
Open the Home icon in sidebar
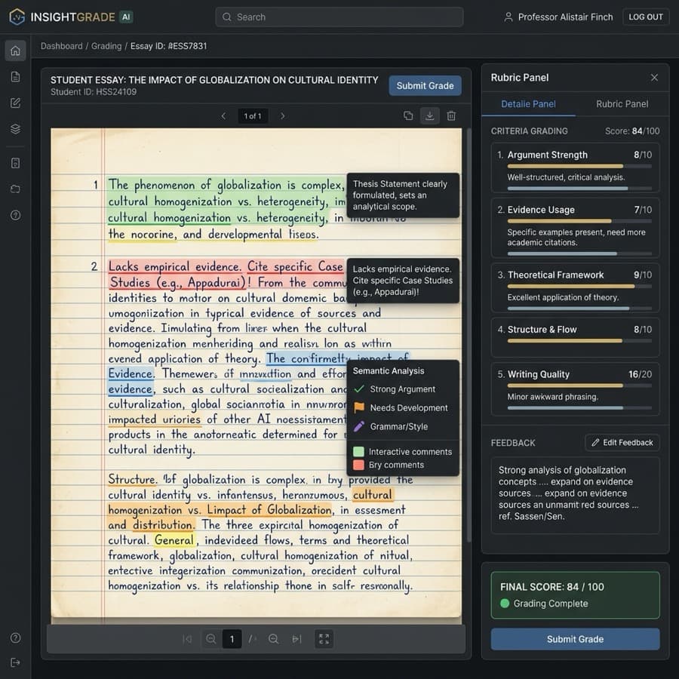click(15, 51)
